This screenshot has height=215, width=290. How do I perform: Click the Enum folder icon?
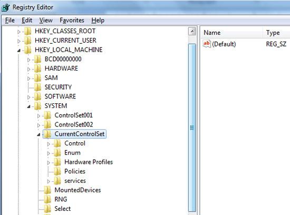pyautogui.click(x=57, y=153)
